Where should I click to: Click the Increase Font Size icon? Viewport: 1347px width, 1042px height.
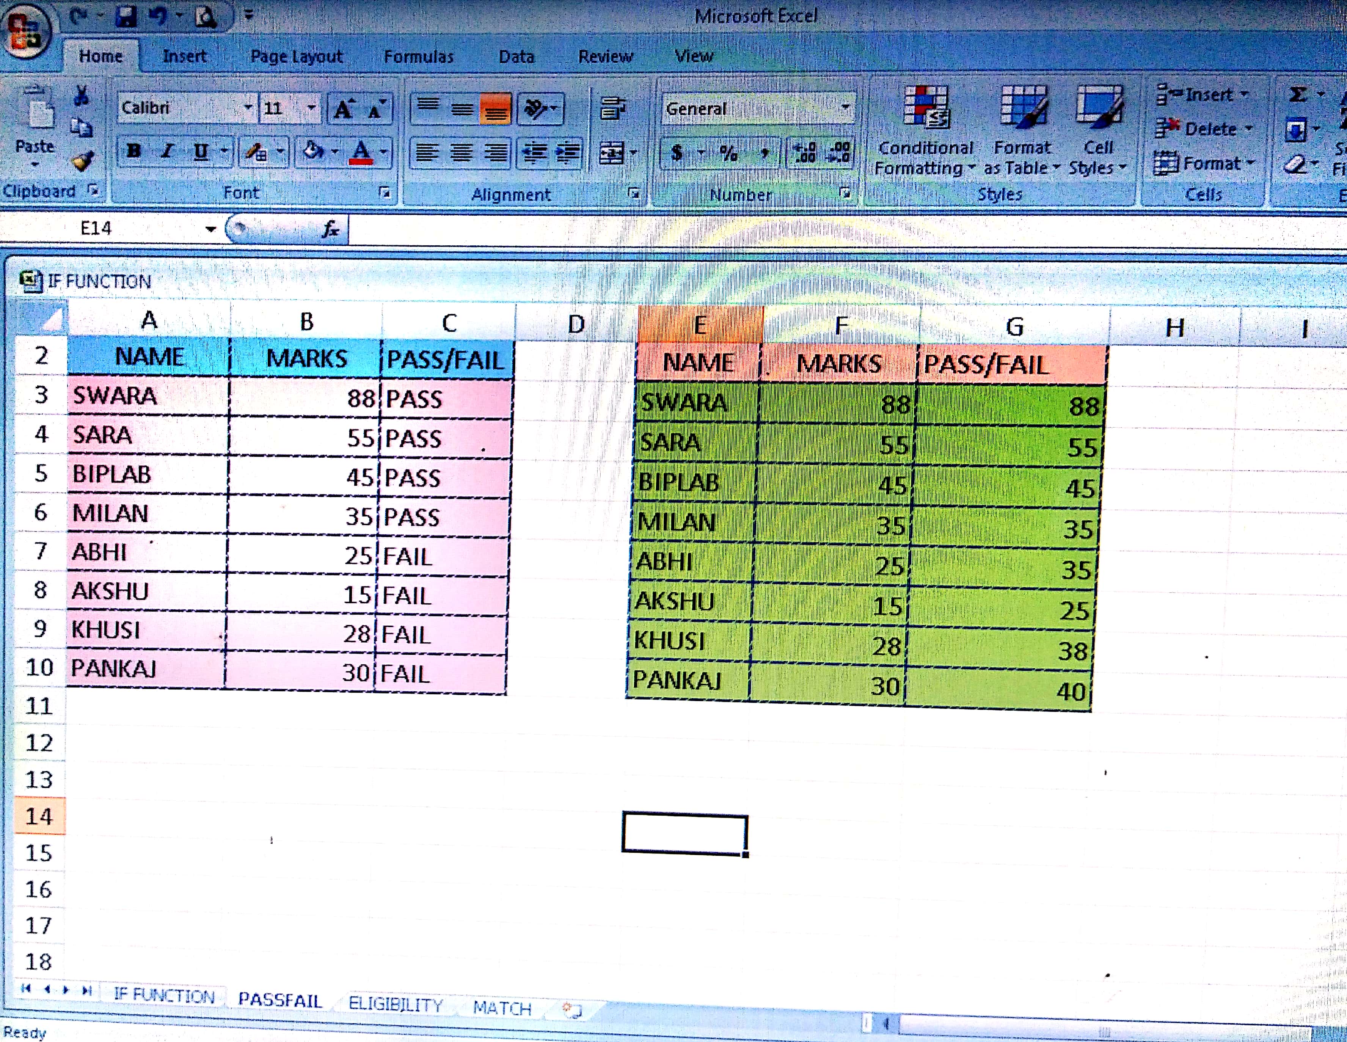point(344,110)
